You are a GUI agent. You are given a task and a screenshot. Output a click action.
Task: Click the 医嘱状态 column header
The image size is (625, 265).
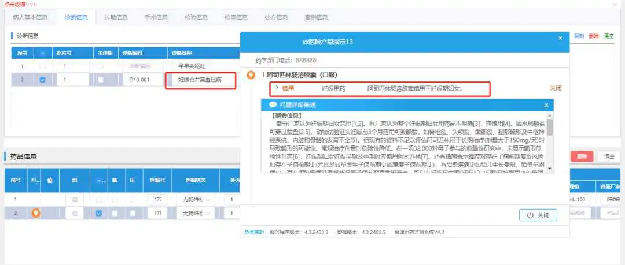point(197,180)
